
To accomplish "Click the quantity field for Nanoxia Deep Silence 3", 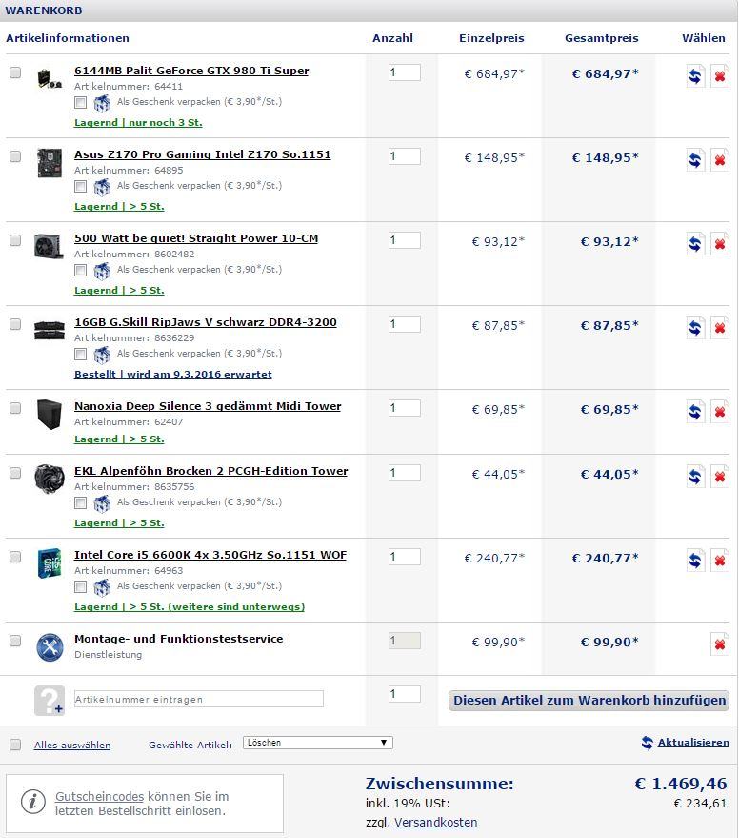I will click(404, 408).
